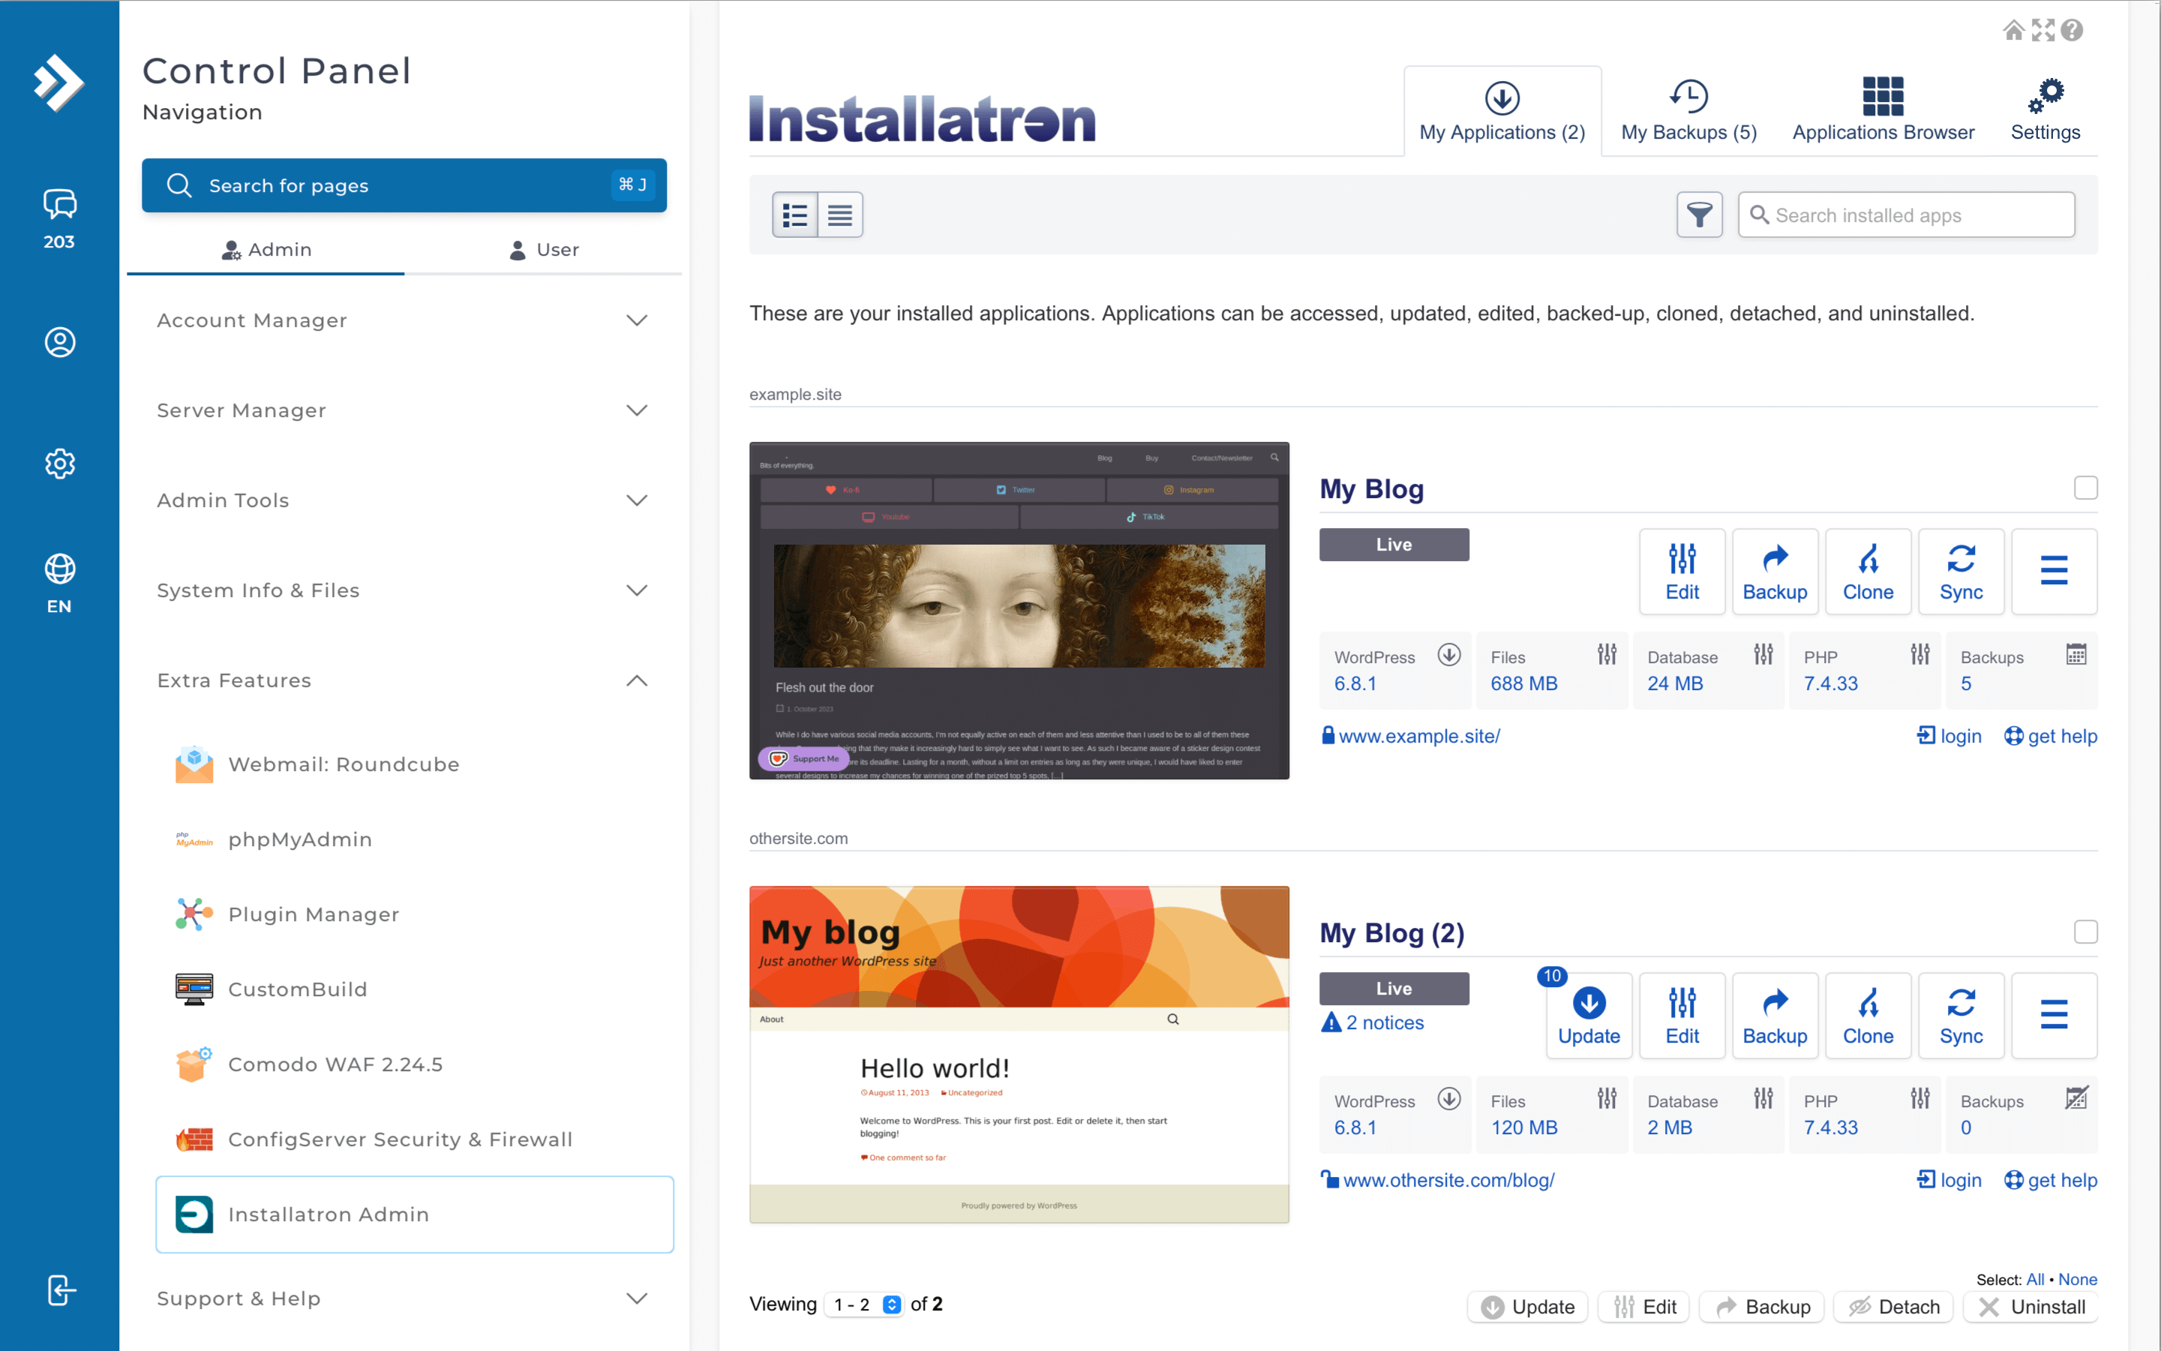This screenshot has width=2161, height=1351.
Task: Open Applications Browser tab
Action: coord(1883,111)
